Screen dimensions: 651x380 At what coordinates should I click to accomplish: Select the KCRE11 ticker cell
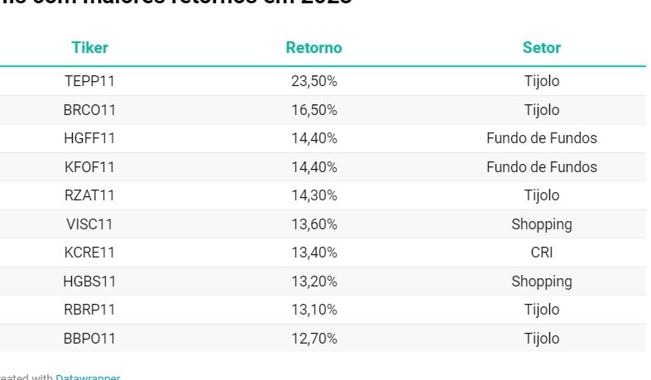[89, 253]
